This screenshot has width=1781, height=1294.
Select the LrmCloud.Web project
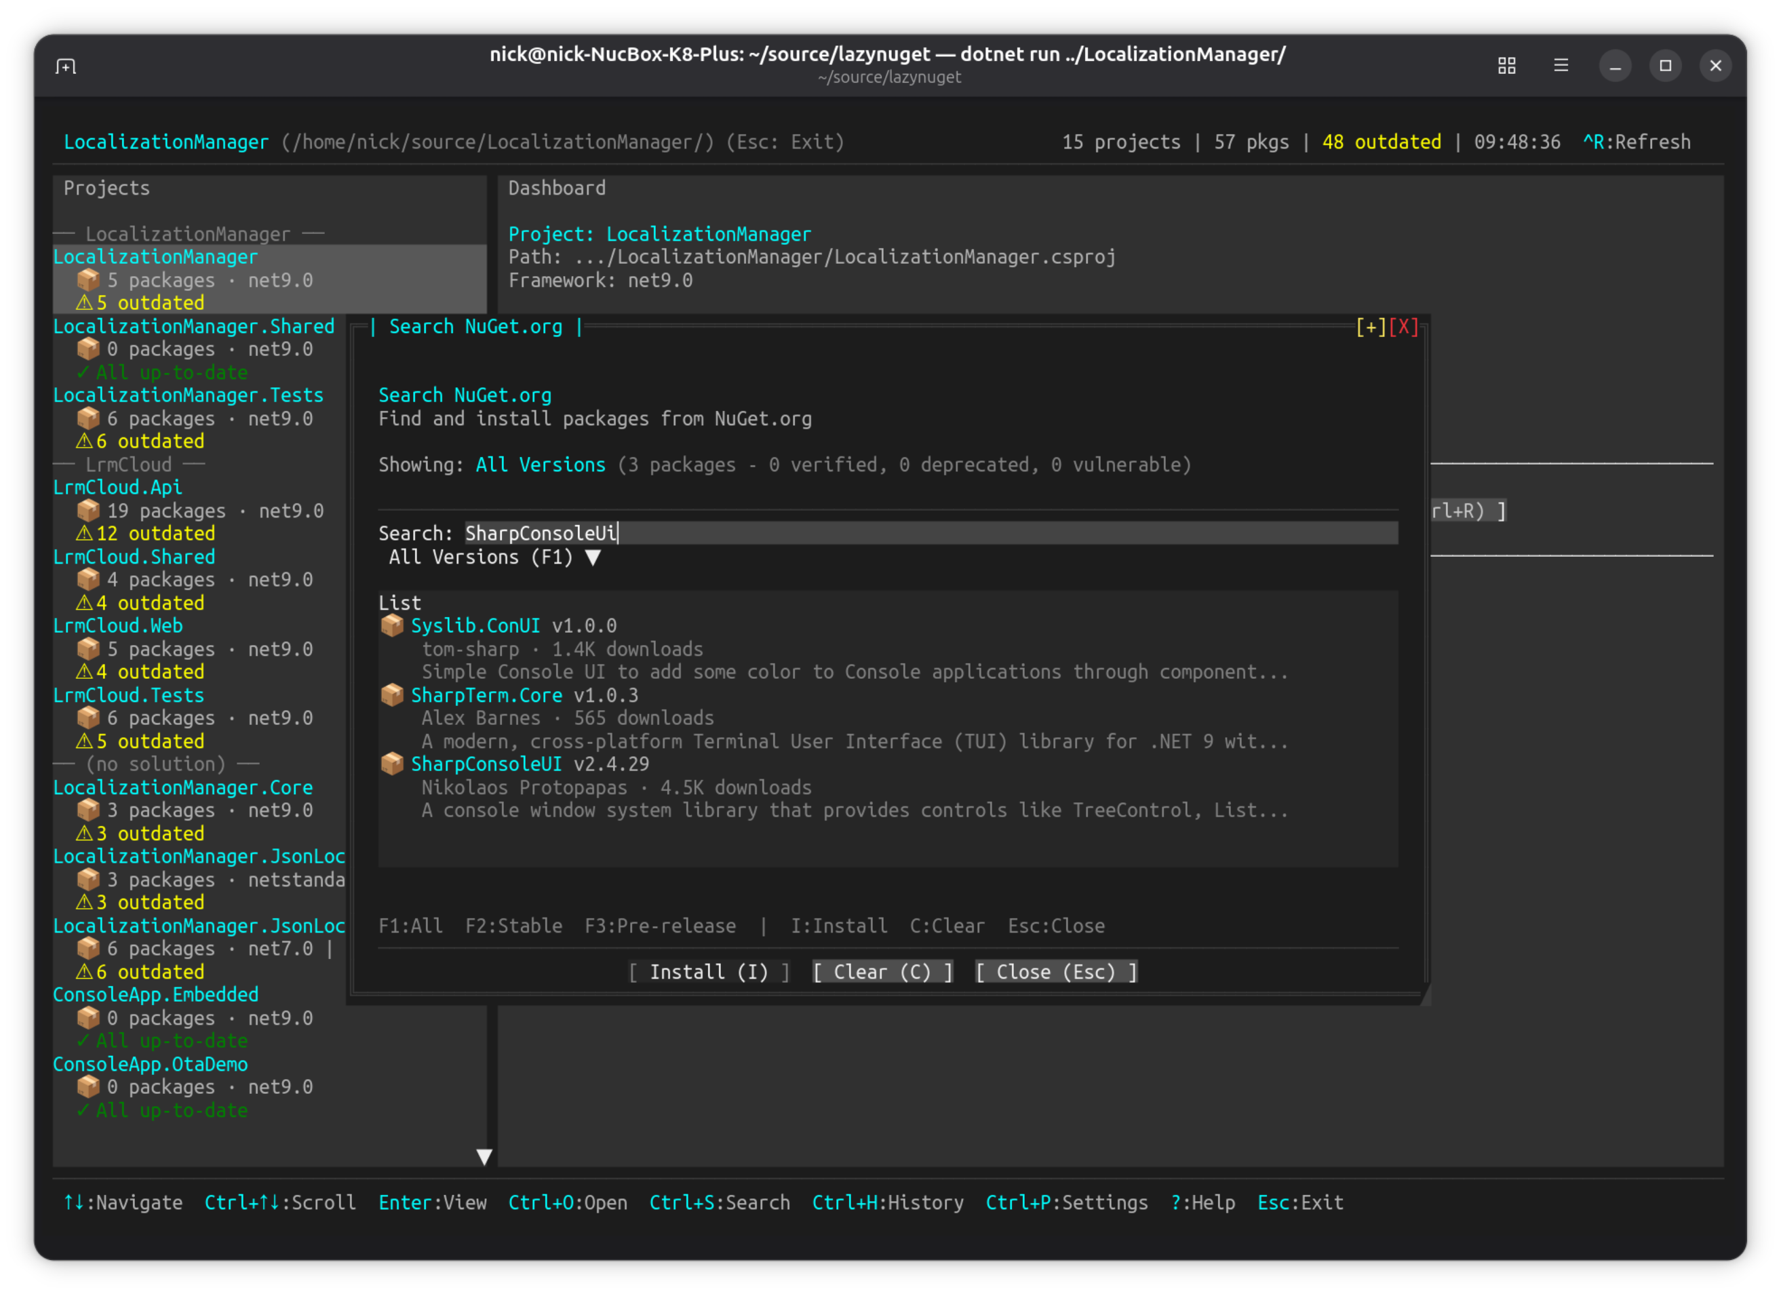pyautogui.click(x=117, y=625)
